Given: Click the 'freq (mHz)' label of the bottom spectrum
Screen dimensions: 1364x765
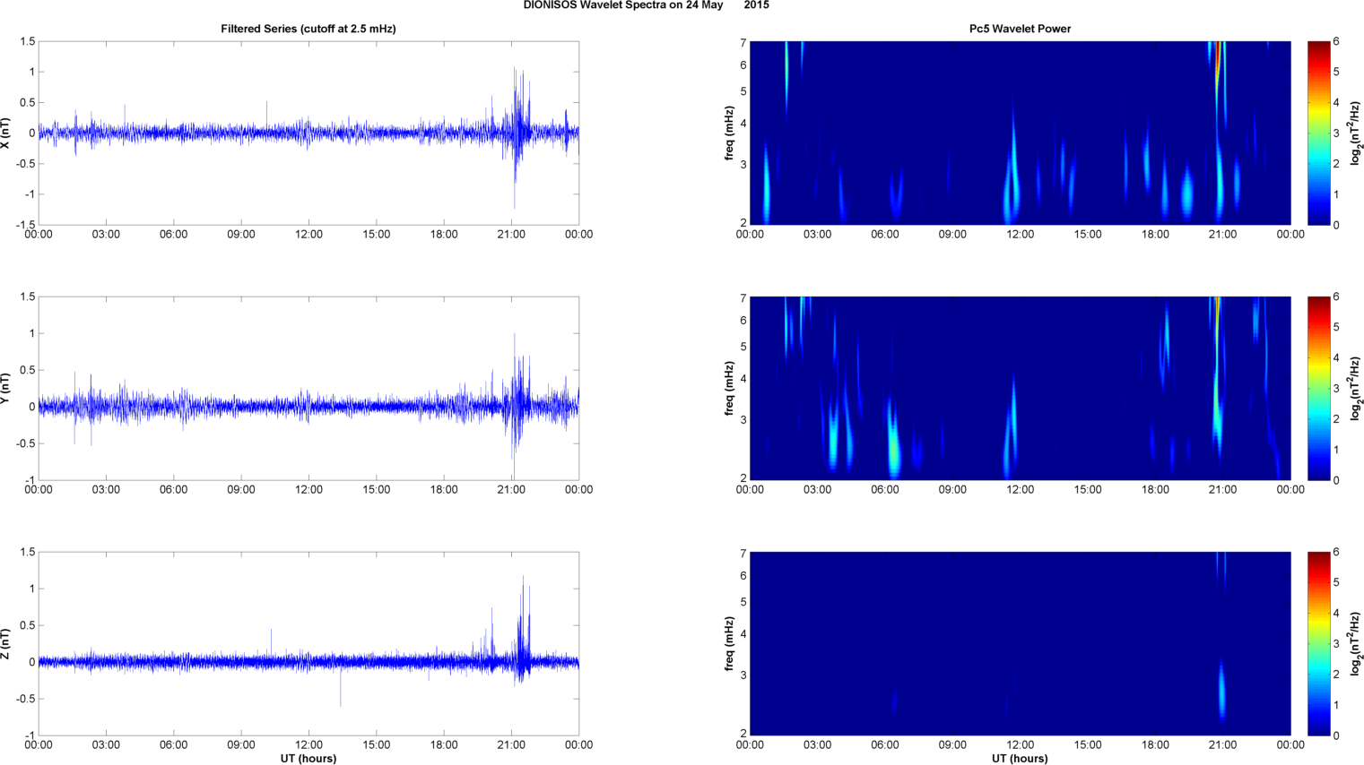Looking at the screenshot, I should click(730, 643).
